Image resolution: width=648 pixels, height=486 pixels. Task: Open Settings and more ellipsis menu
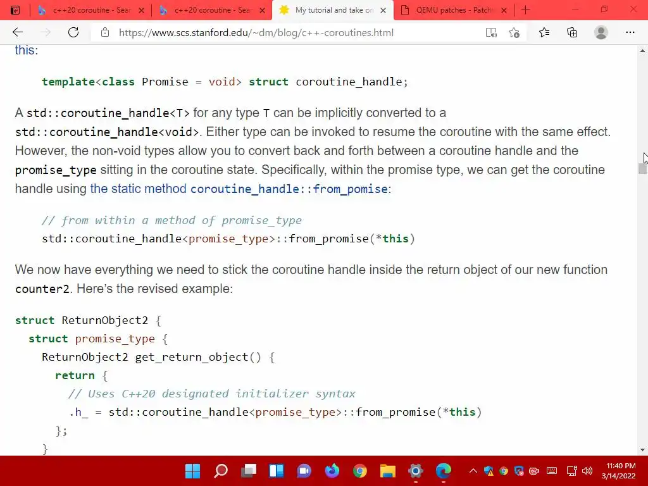click(x=630, y=32)
